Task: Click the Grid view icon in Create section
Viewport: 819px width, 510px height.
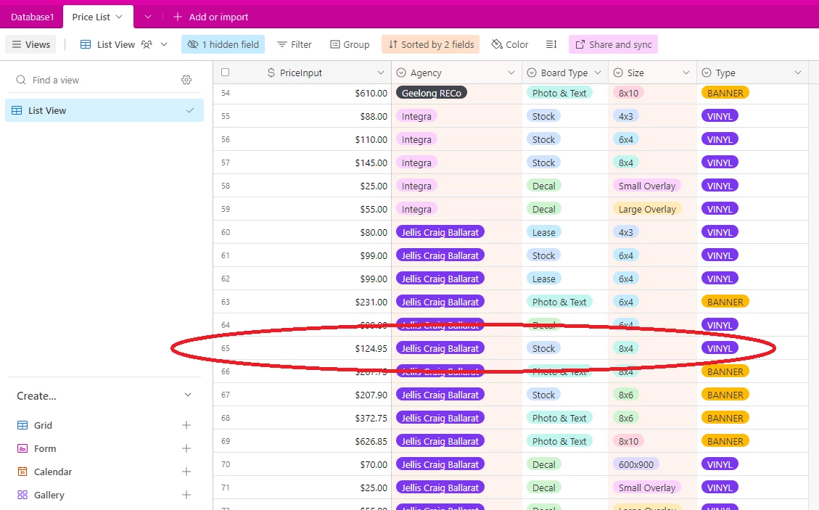Action: coord(22,425)
